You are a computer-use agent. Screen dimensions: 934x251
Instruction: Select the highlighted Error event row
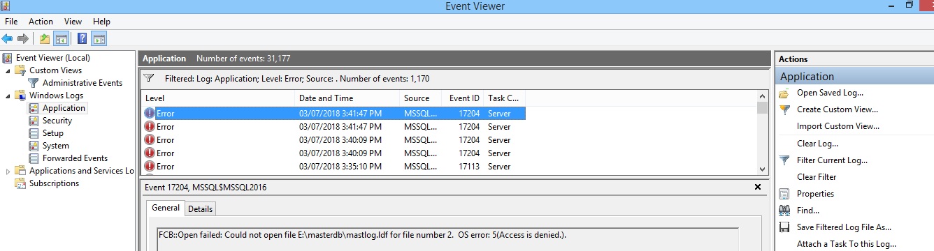point(333,113)
